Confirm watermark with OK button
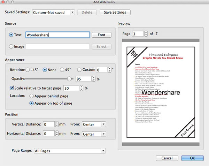209x166 pixels. 192,158
